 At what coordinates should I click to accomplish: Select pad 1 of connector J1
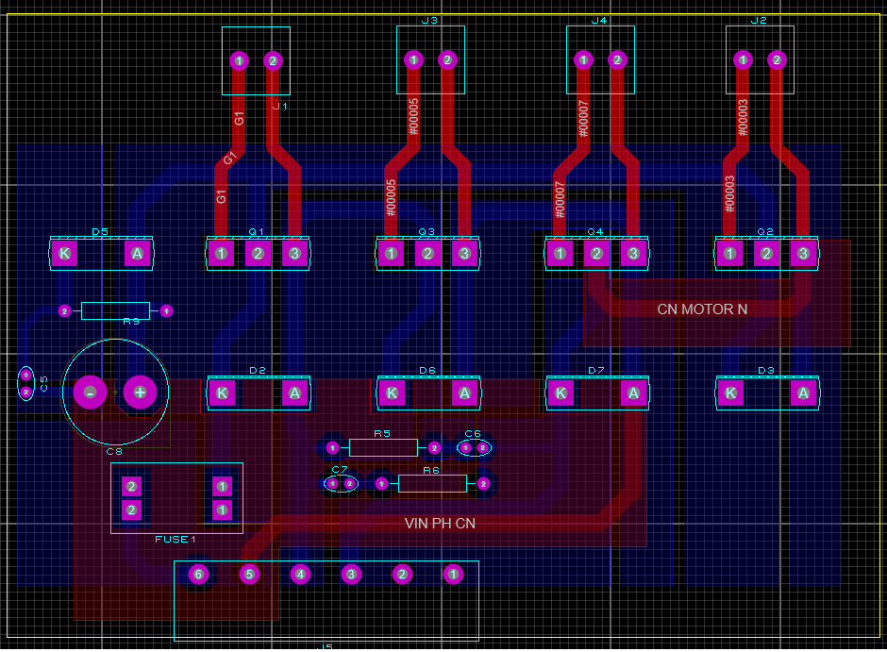[239, 61]
